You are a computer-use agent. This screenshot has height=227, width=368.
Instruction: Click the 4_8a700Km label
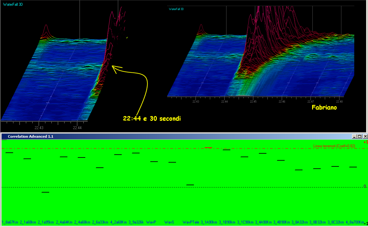click(x=355, y=222)
